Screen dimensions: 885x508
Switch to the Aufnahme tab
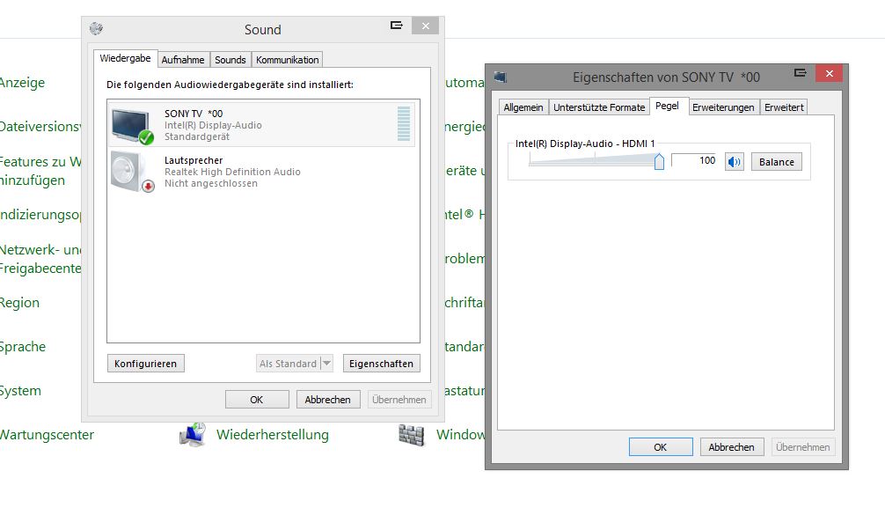pos(183,60)
